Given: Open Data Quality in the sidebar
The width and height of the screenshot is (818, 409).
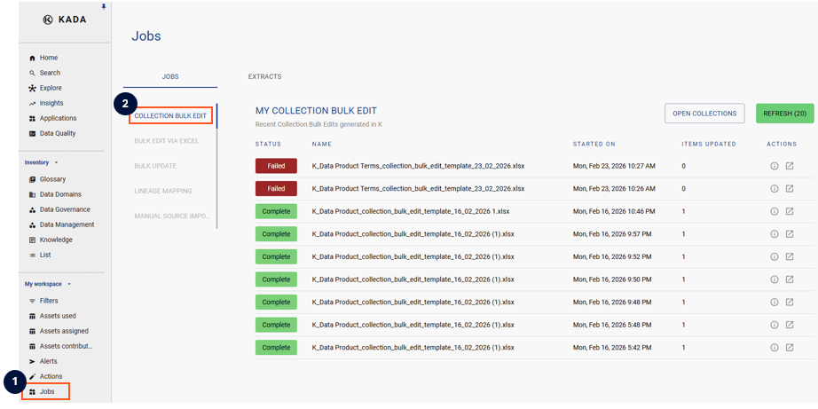Looking at the screenshot, I should (x=57, y=133).
